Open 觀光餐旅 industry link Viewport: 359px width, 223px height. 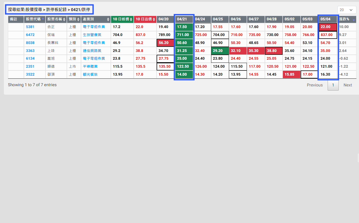coord(90,74)
